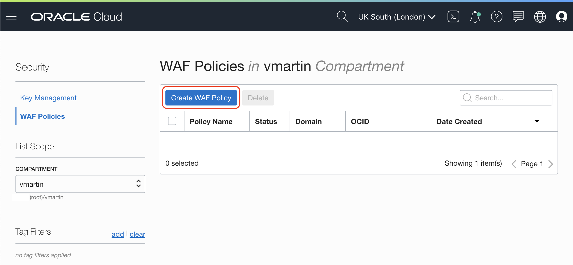
Task: Open the vmartin compartment dropdown
Action: (80, 184)
